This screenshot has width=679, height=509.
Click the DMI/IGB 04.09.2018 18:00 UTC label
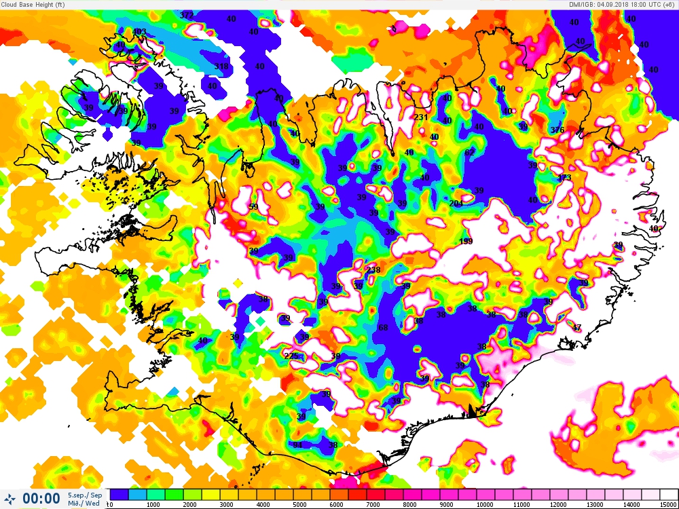(622, 4)
